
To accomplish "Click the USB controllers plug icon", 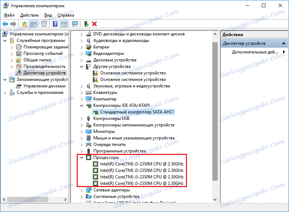I will [89, 118].
